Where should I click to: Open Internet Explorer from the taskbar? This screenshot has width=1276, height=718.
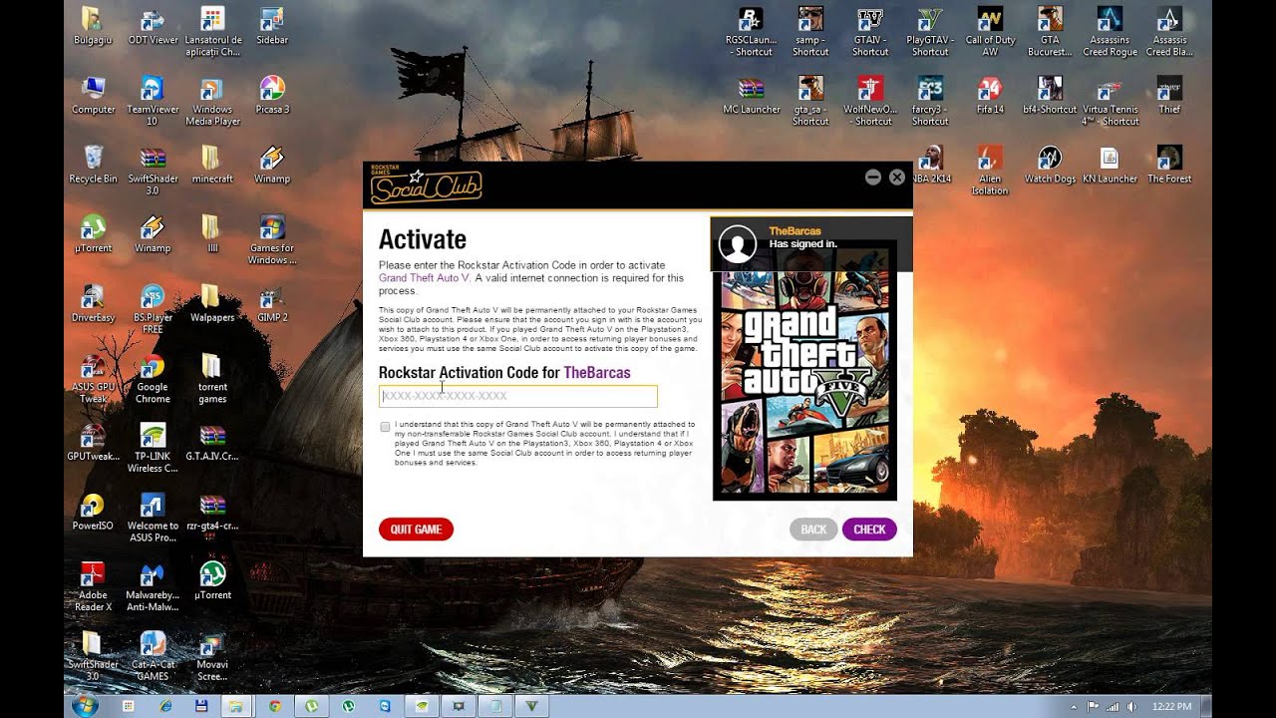click(x=165, y=706)
